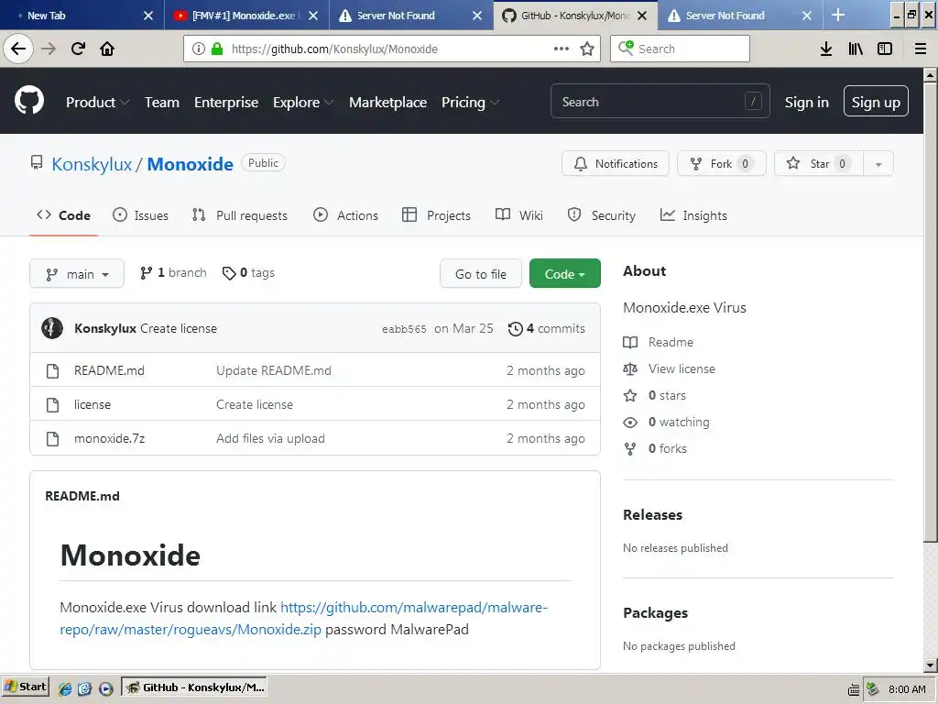Switch to the Pull requests tab

240,215
